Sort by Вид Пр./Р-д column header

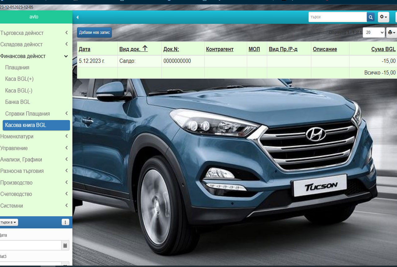pyautogui.click(x=283, y=49)
